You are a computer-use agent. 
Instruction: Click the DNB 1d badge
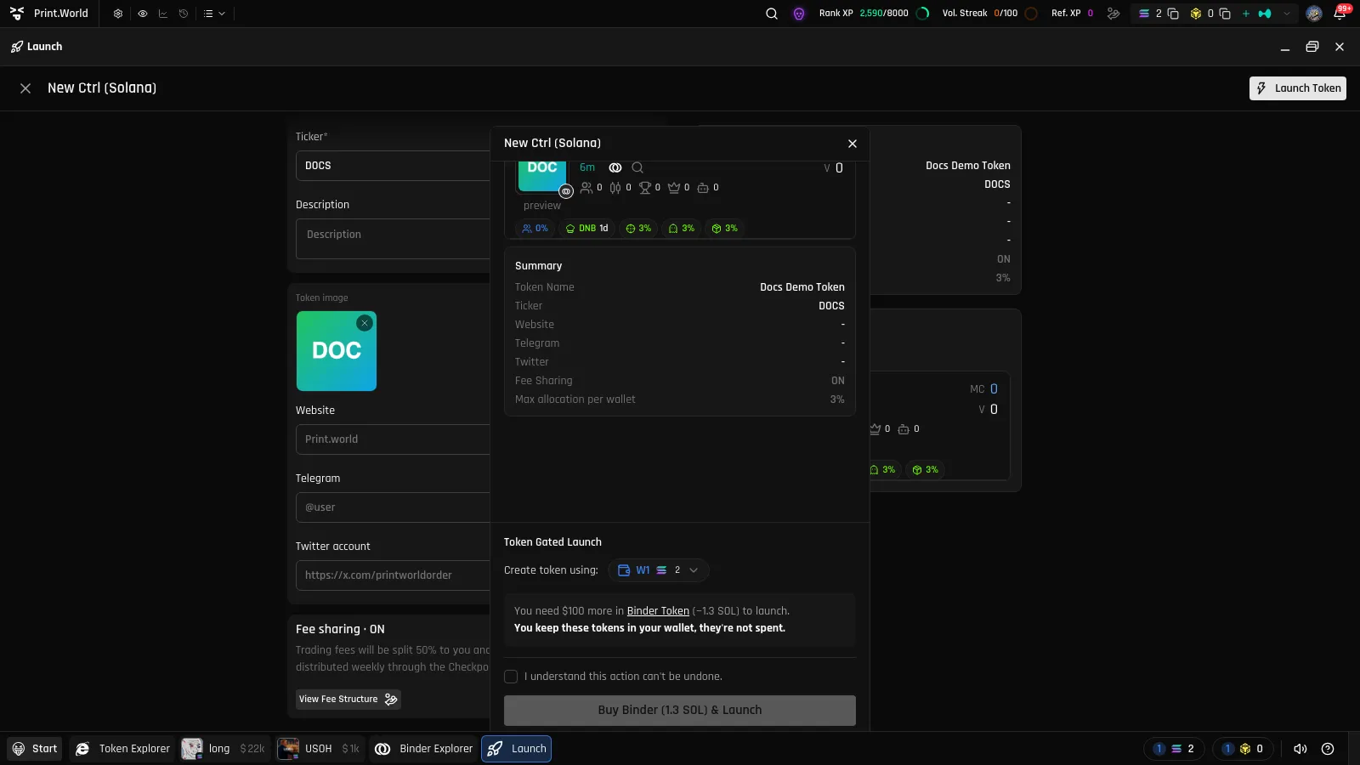586,229
